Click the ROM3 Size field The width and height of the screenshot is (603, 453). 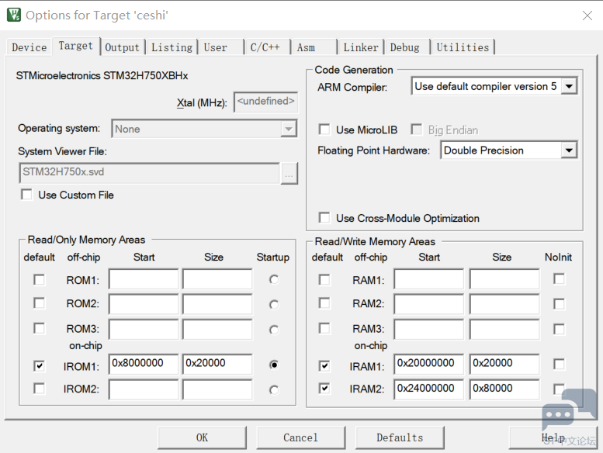click(x=217, y=330)
